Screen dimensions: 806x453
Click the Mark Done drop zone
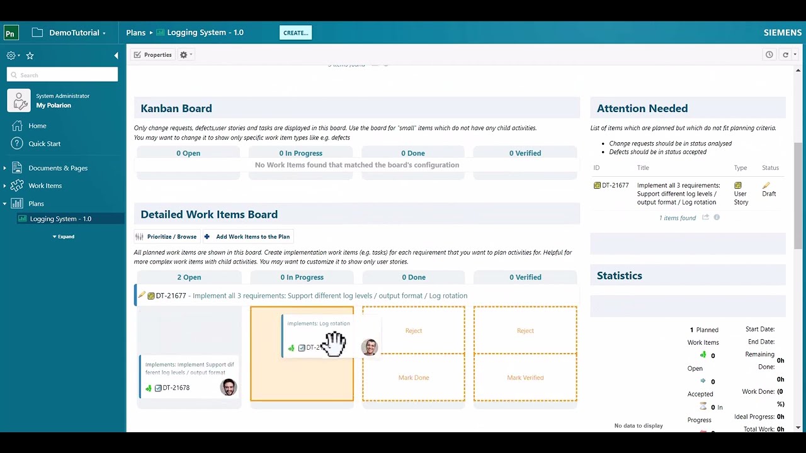coord(414,377)
